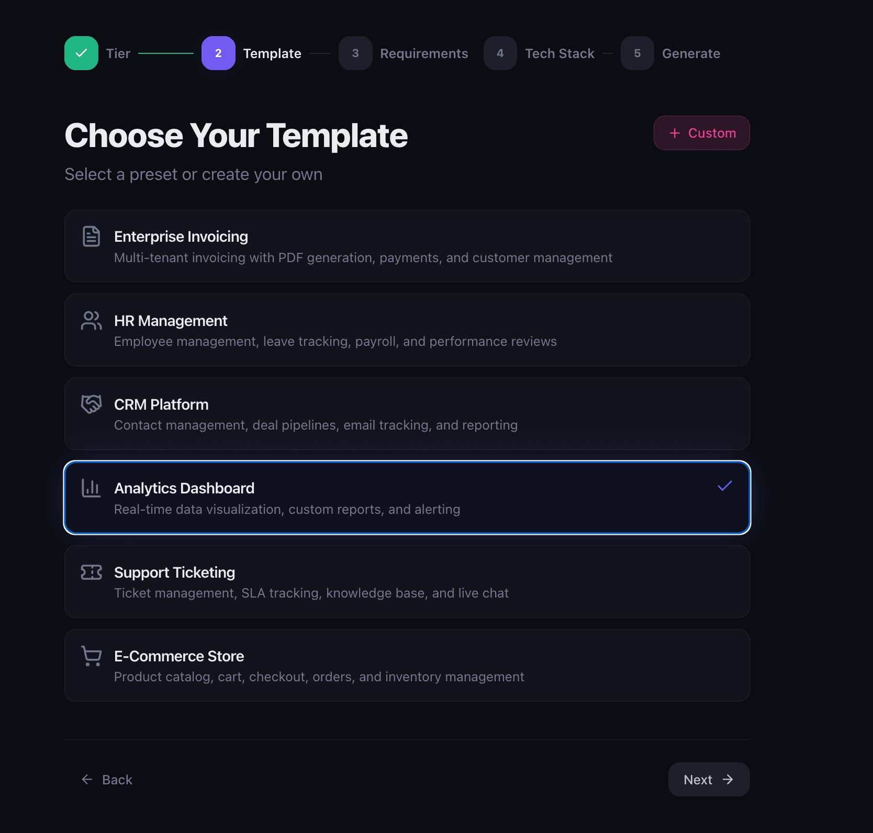Click the plus icon in the Custom button

(x=675, y=133)
